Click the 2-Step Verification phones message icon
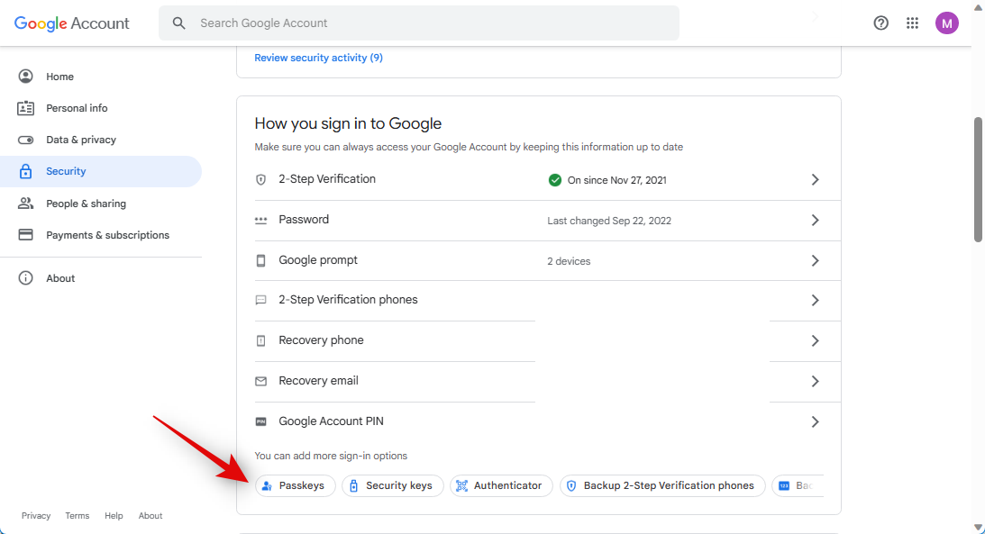This screenshot has height=534, width=985. click(260, 301)
